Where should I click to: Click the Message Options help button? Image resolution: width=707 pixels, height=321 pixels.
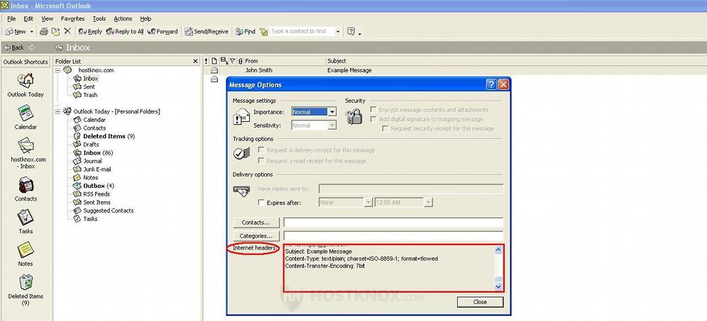(491, 84)
